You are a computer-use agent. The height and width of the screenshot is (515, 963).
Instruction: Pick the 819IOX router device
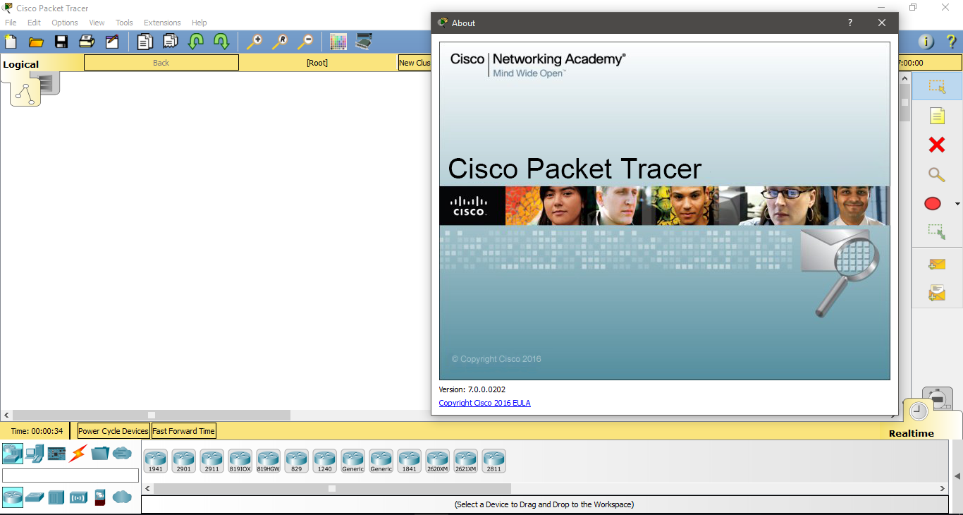point(240,461)
